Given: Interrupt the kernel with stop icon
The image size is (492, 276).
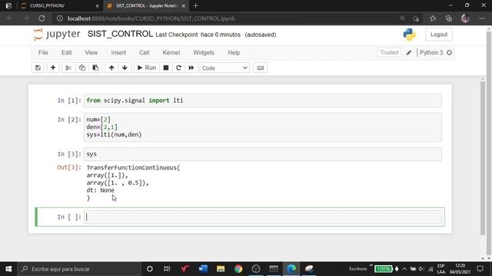Looking at the screenshot, I should (166, 68).
